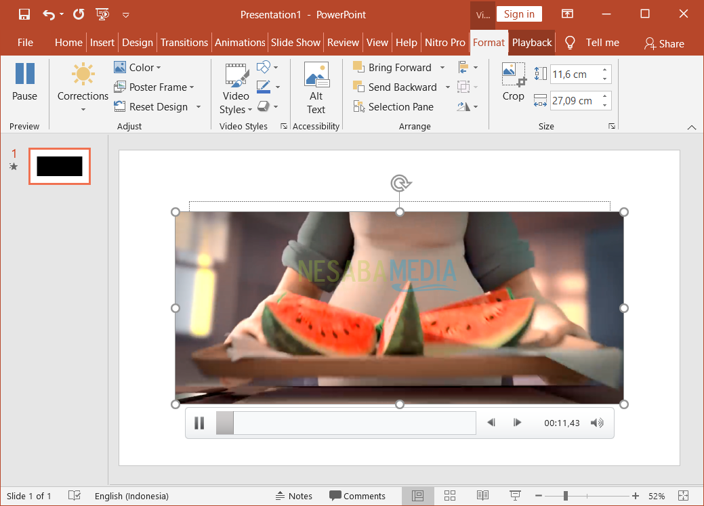Viewport: 704px width, 506px height.
Task: Expand the Color dropdown
Action: [159, 68]
